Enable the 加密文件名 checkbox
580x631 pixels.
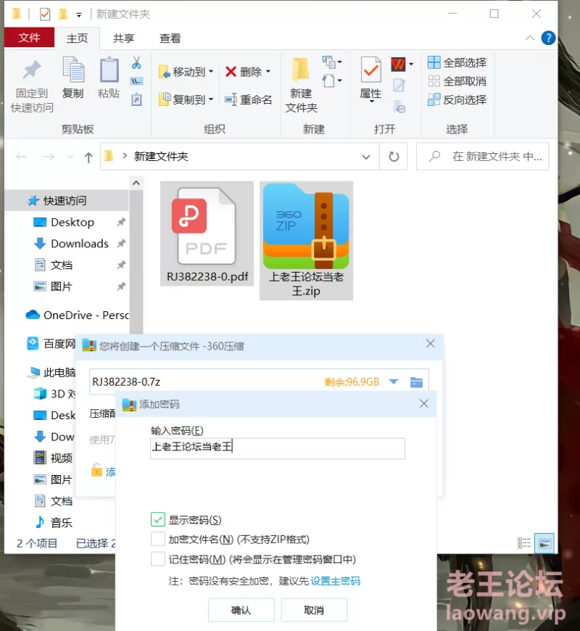click(x=157, y=539)
